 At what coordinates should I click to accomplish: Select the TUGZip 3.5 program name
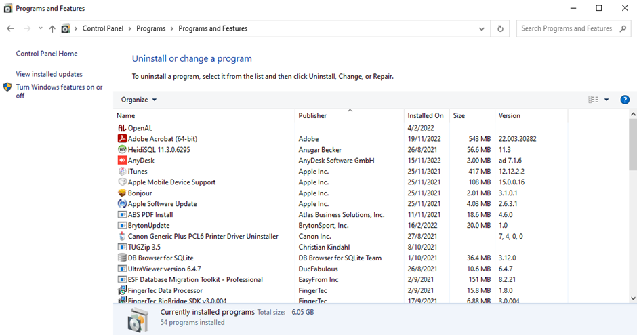coord(144,248)
